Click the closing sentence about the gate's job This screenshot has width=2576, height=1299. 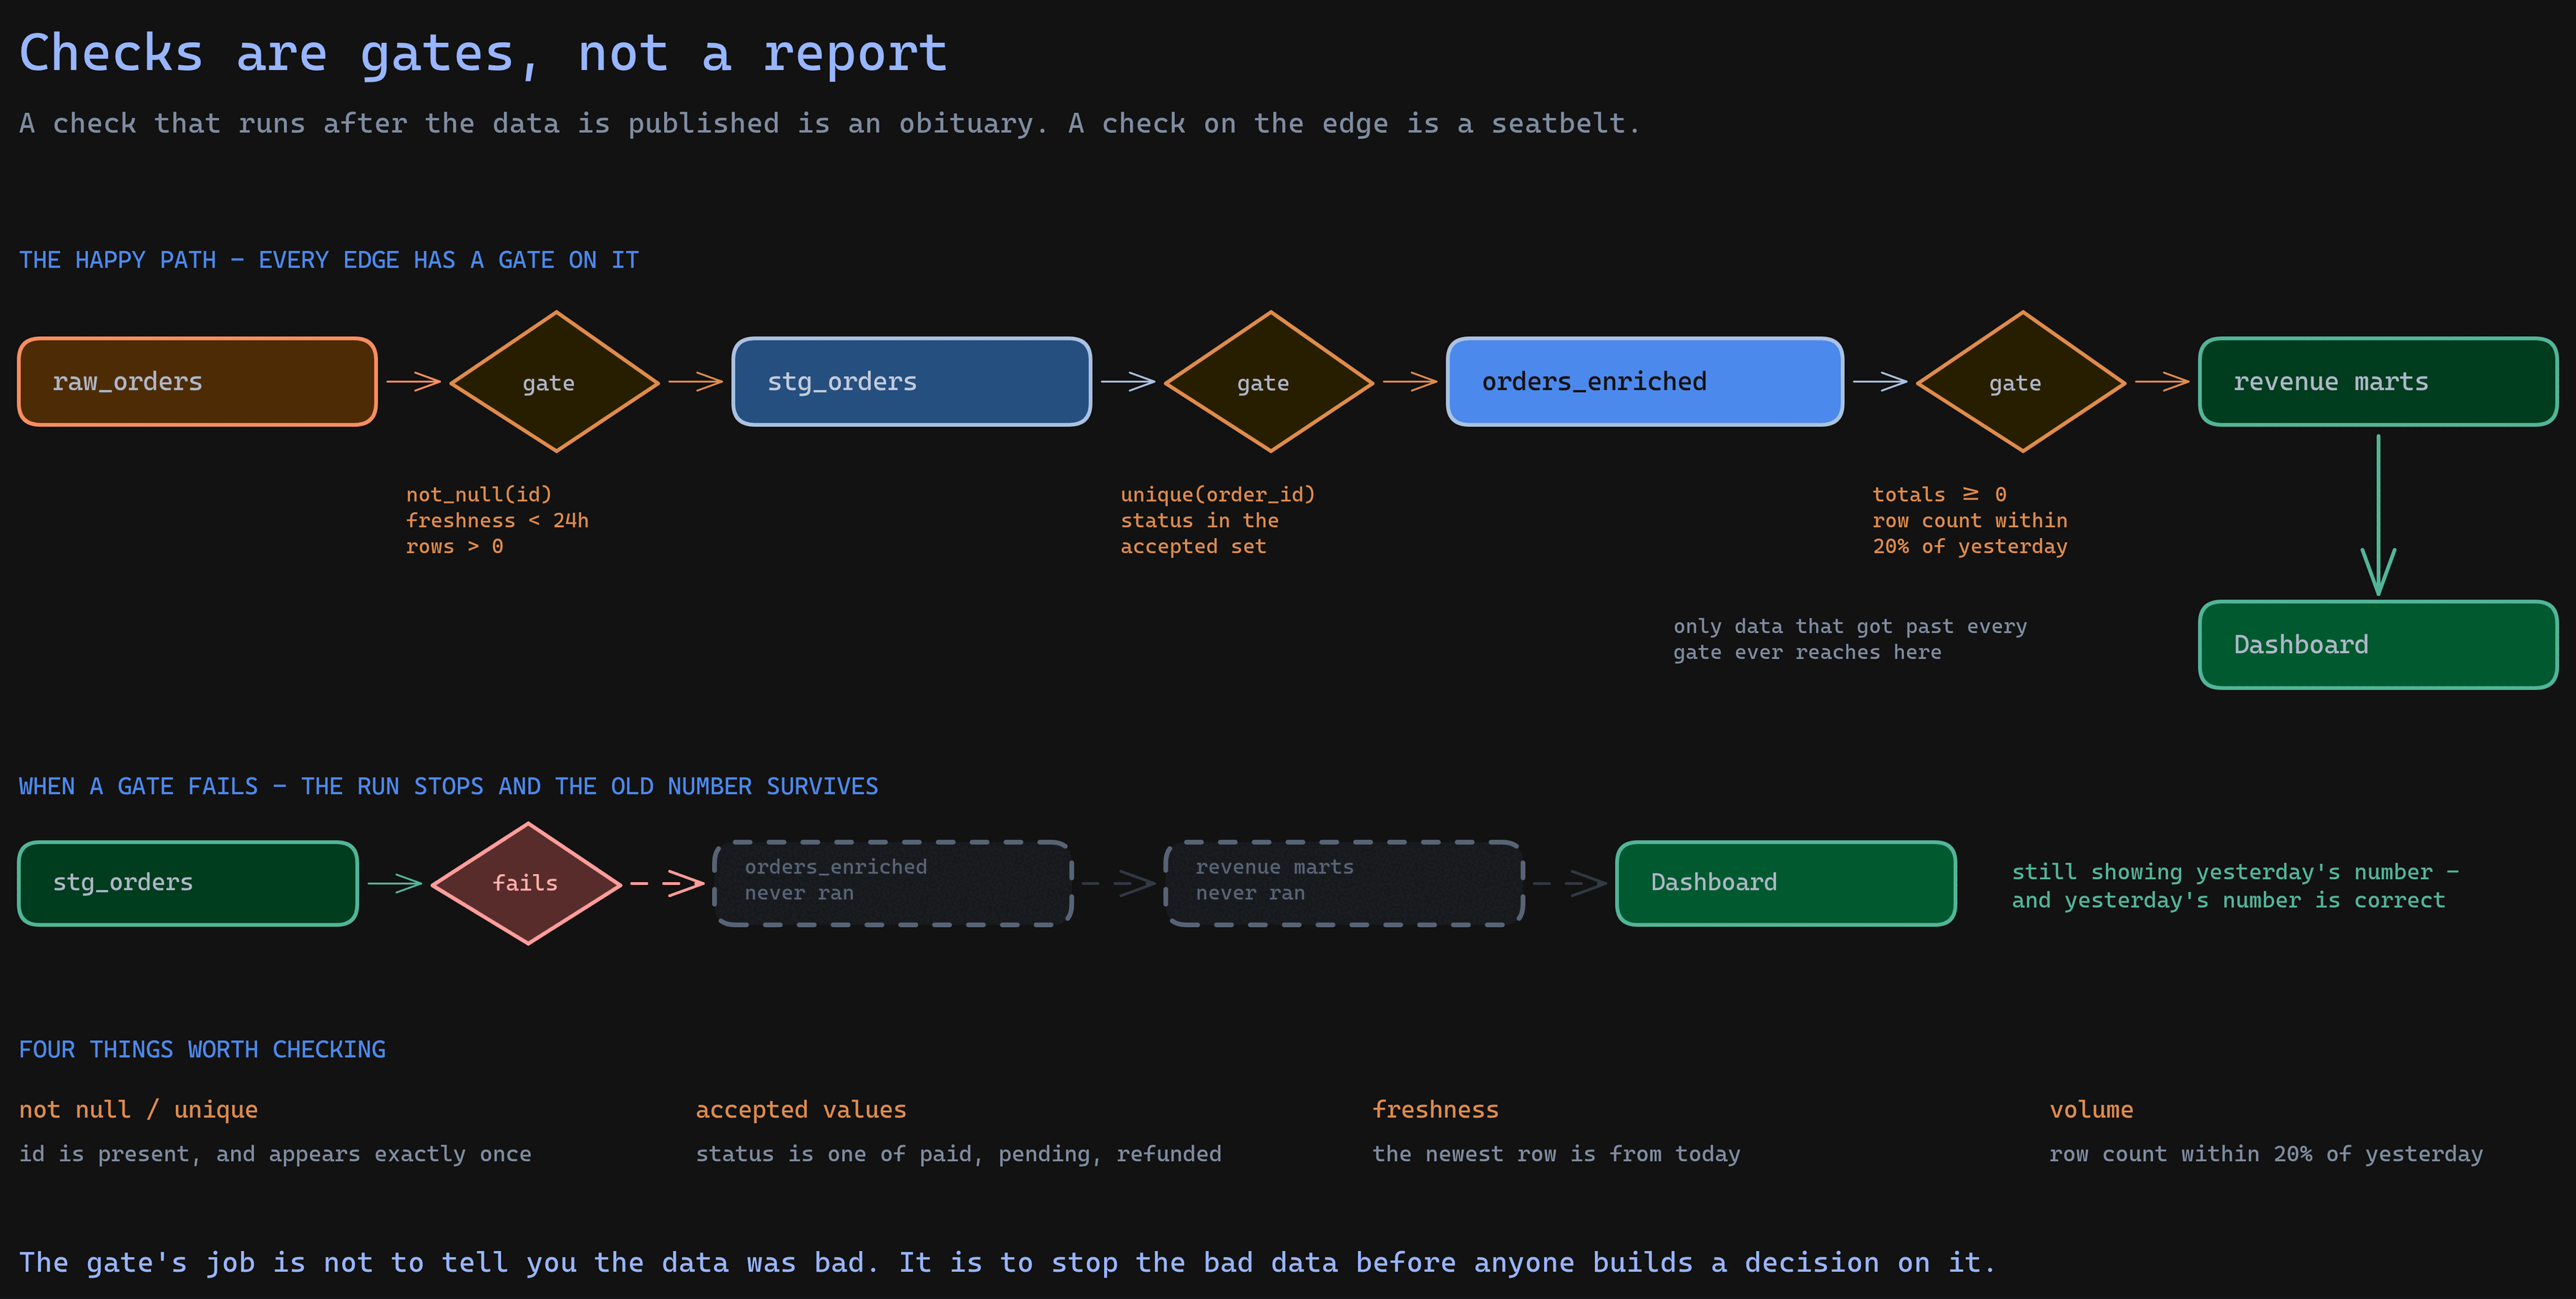[1007, 1263]
